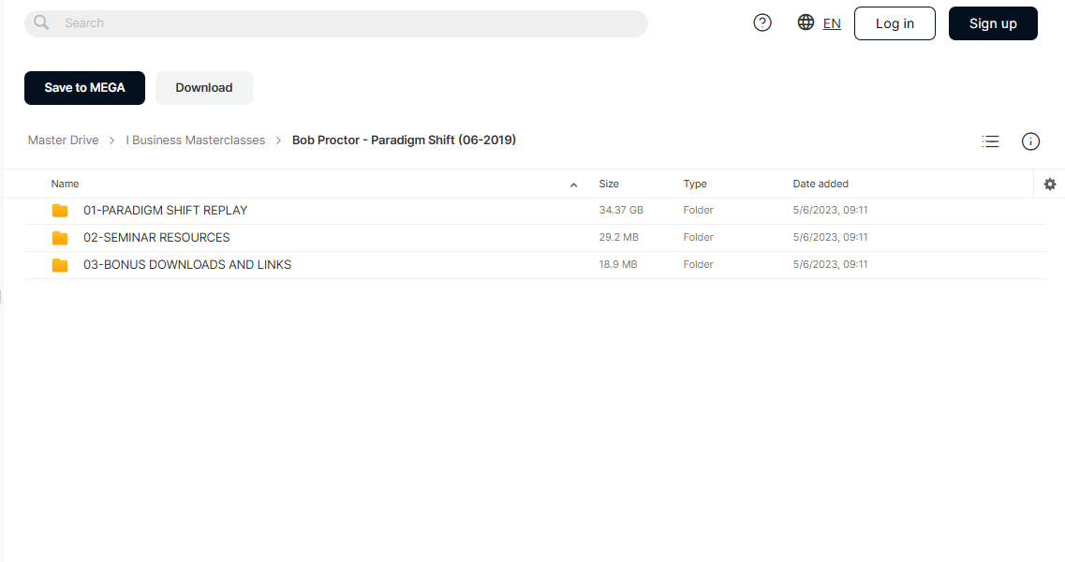The image size is (1065, 562).
Task: Click the Sign up button
Action: (993, 23)
